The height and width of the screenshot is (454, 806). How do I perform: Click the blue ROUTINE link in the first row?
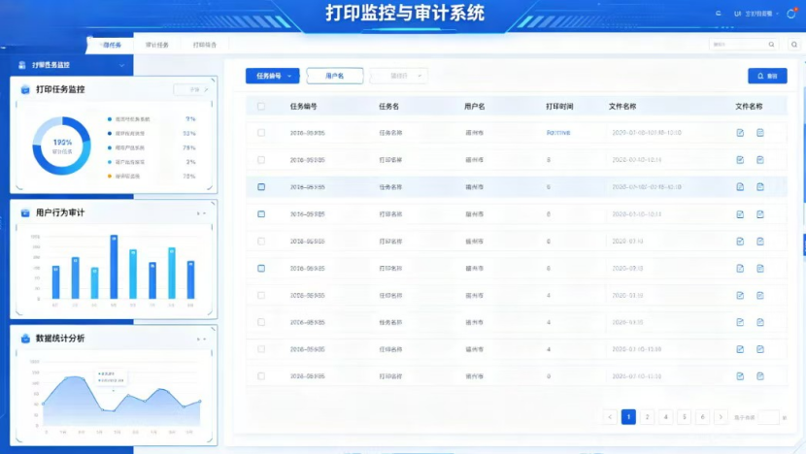point(558,133)
